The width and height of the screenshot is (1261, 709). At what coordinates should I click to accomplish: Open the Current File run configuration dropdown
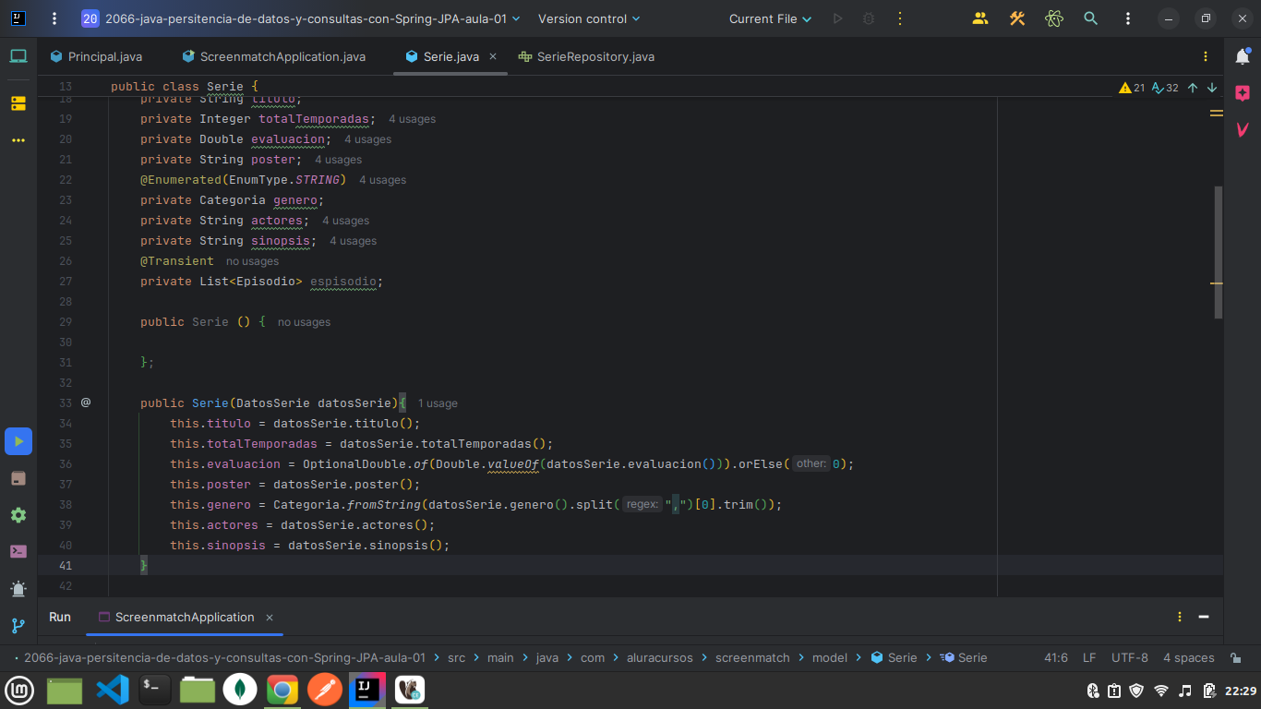(x=770, y=18)
